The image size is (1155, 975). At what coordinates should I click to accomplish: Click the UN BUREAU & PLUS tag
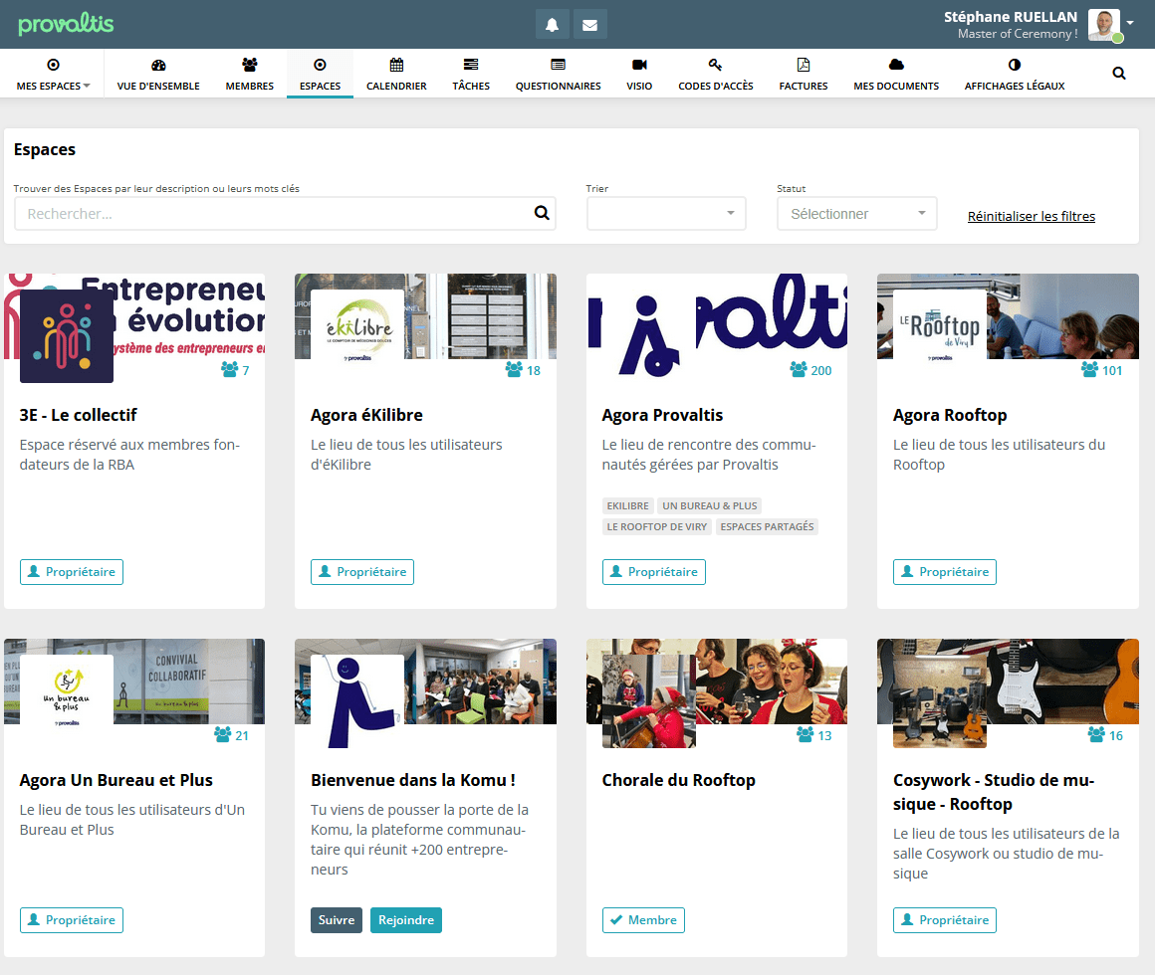pyautogui.click(x=709, y=505)
